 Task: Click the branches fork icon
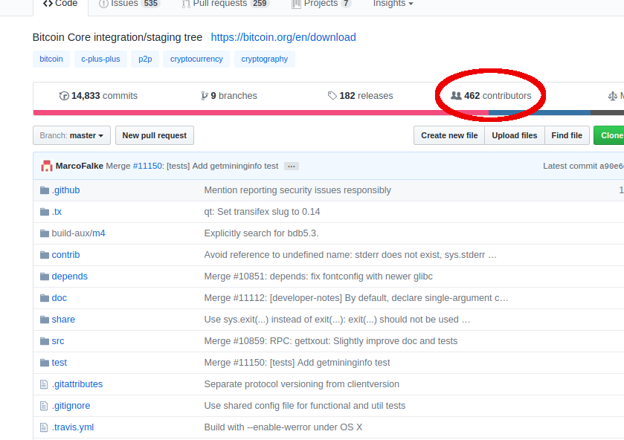coord(205,96)
